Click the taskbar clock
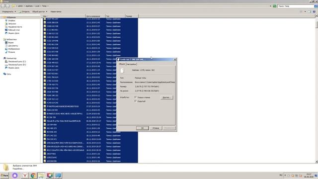Screen dimensions: 318x179 (x=309, y=176)
